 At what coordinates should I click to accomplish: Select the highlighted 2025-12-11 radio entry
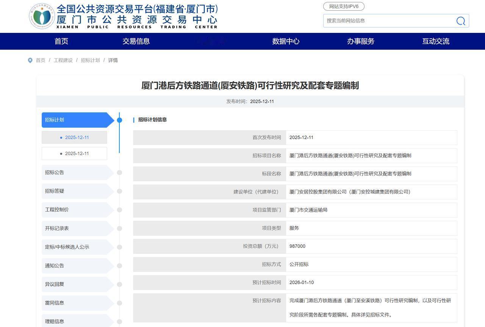pyautogui.click(x=74, y=137)
